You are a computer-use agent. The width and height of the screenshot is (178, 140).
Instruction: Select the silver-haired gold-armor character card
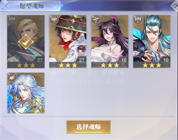[x=26, y=93]
